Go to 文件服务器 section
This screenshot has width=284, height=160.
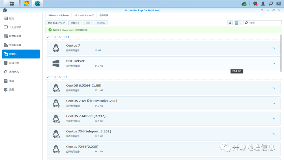point(21,45)
